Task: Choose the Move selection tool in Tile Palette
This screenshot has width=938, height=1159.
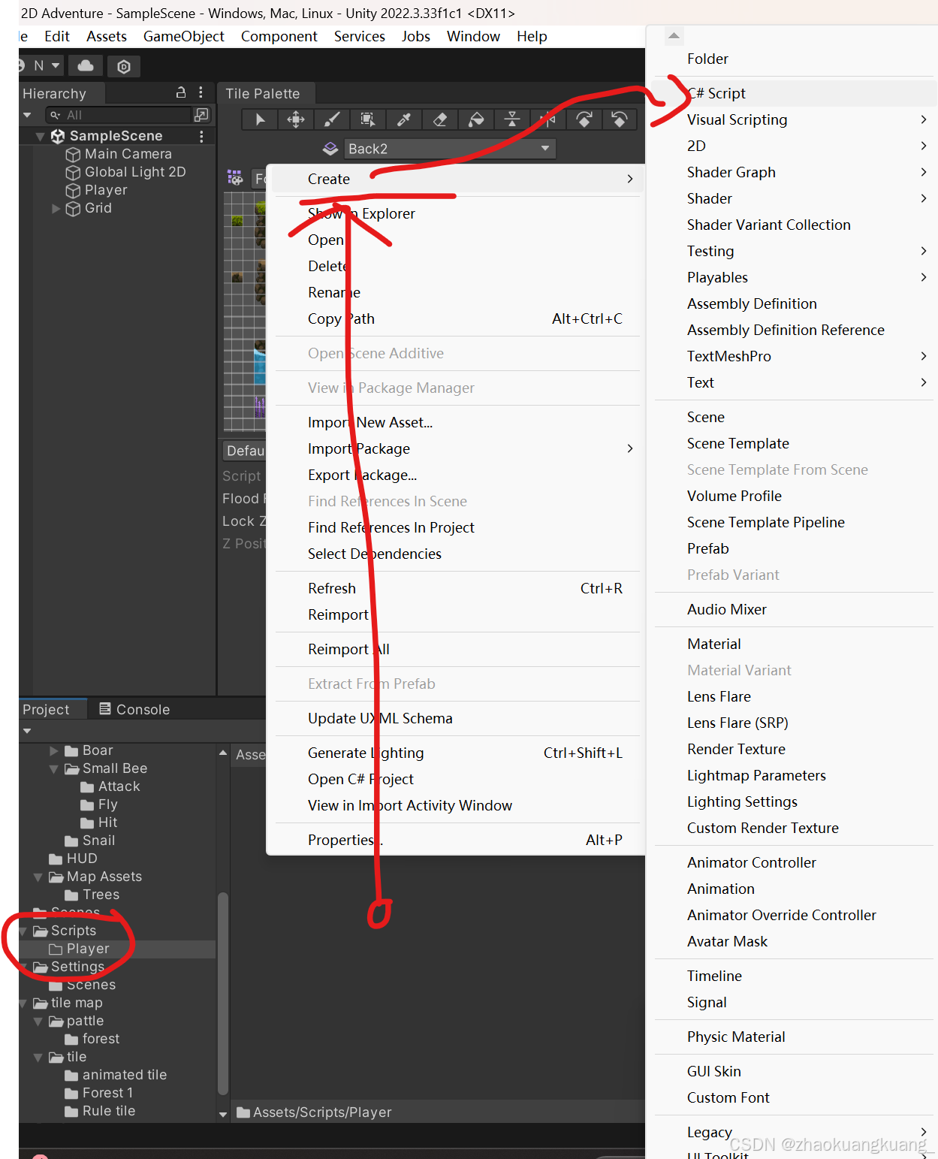Action: pyautogui.click(x=295, y=119)
